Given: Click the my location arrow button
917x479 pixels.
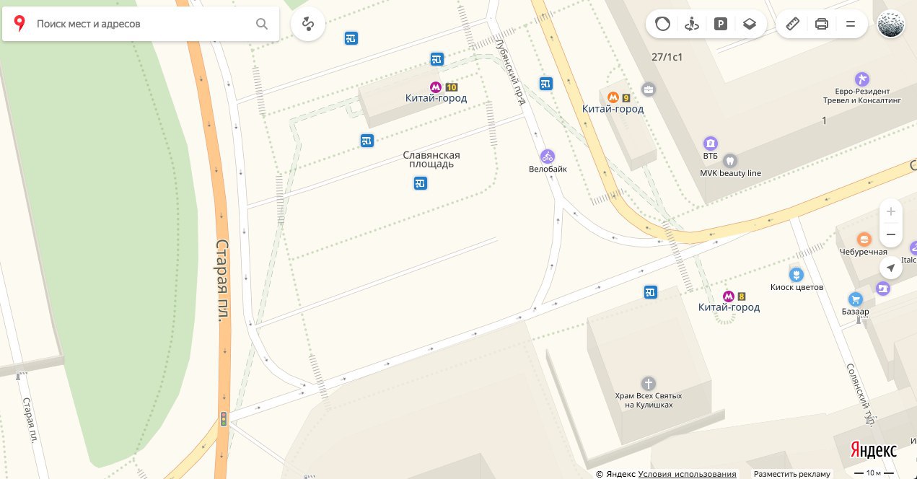Looking at the screenshot, I should [891, 268].
